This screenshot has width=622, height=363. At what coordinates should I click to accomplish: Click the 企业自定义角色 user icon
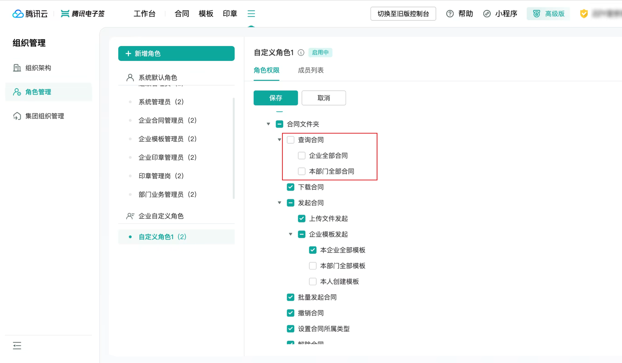click(x=130, y=216)
